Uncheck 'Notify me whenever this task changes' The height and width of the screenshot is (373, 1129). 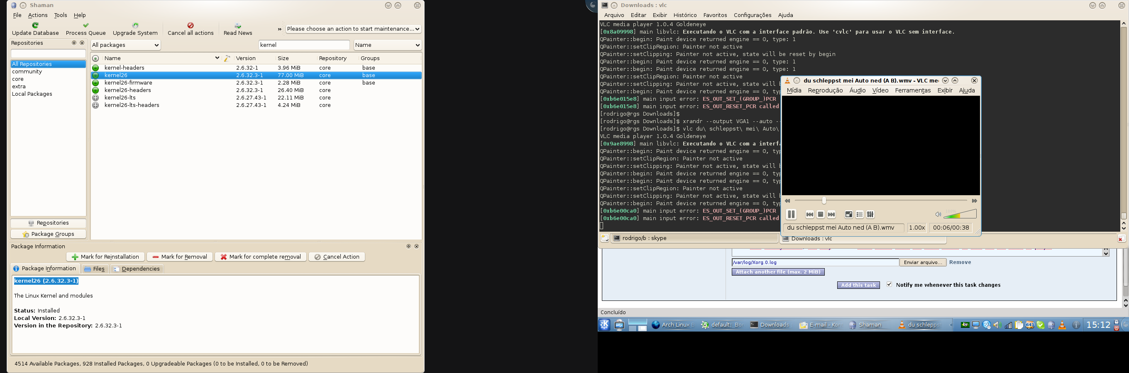pyautogui.click(x=889, y=285)
